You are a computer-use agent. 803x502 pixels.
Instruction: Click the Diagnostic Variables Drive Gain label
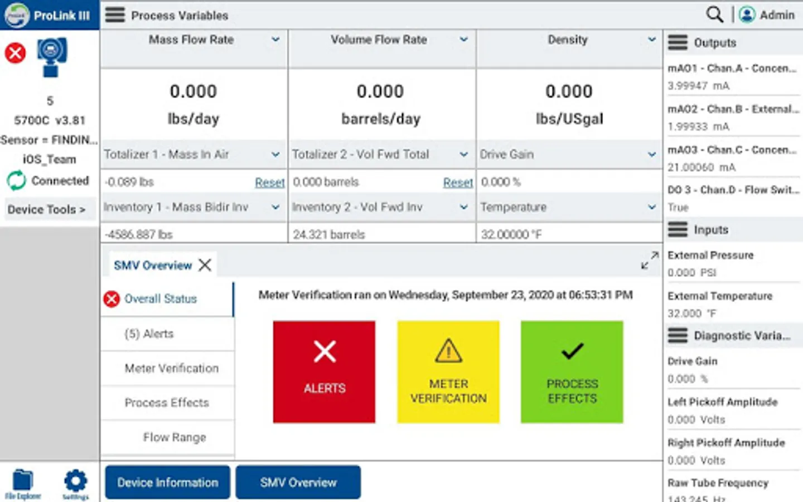pyautogui.click(x=693, y=361)
